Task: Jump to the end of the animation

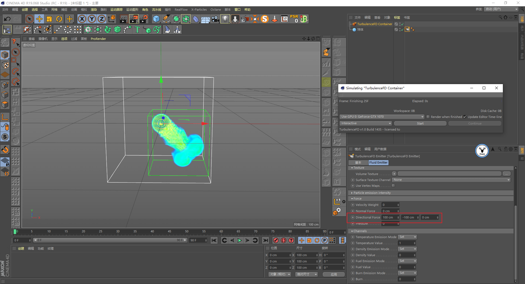Action: point(265,240)
